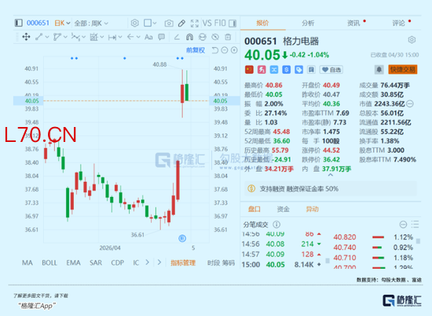Select the wave pattern drawing tool

75,37
